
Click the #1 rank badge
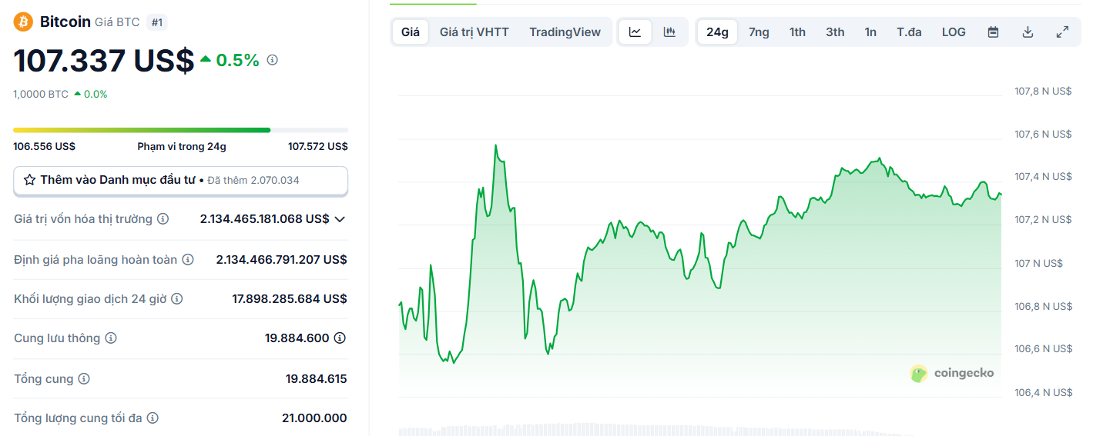(157, 22)
